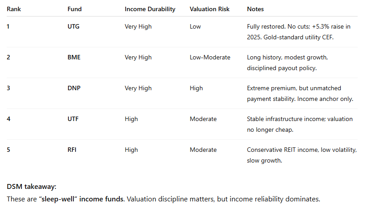Click the RFI fund ticker
The height and width of the screenshot is (209, 372).
(x=72, y=150)
